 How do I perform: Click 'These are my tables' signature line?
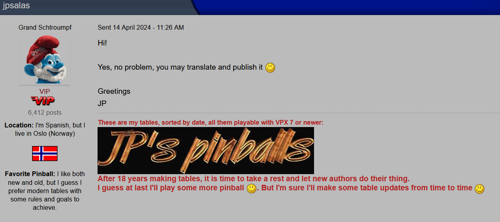[211, 123]
